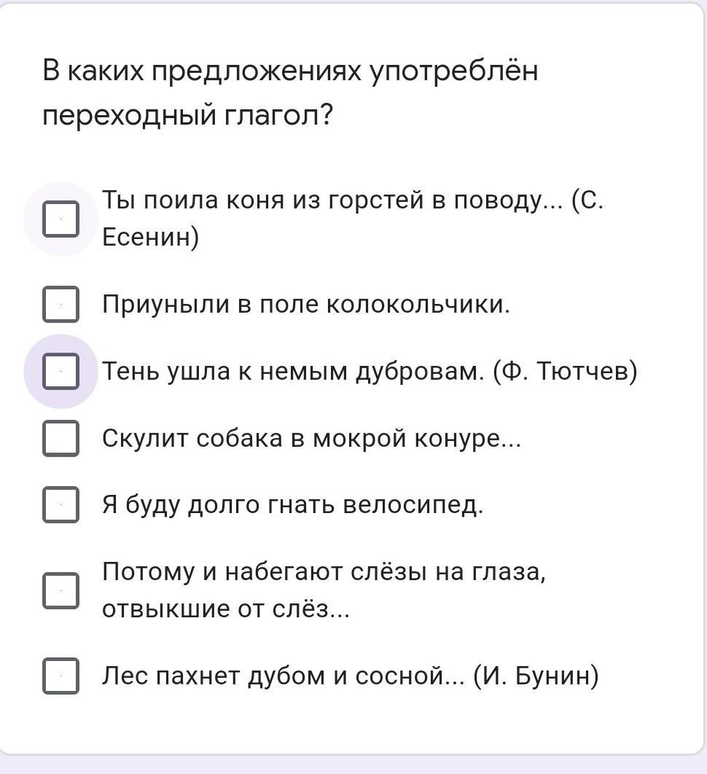The height and width of the screenshot is (774, 707).
Task: Click the words 'переходный глагол?' in the question
Action: pyautogui.click(x=188, y=116)
